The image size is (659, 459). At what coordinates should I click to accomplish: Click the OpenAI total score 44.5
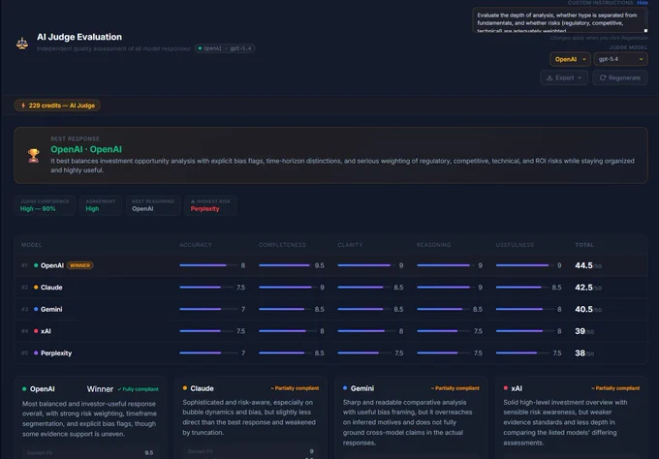(583, 265)
